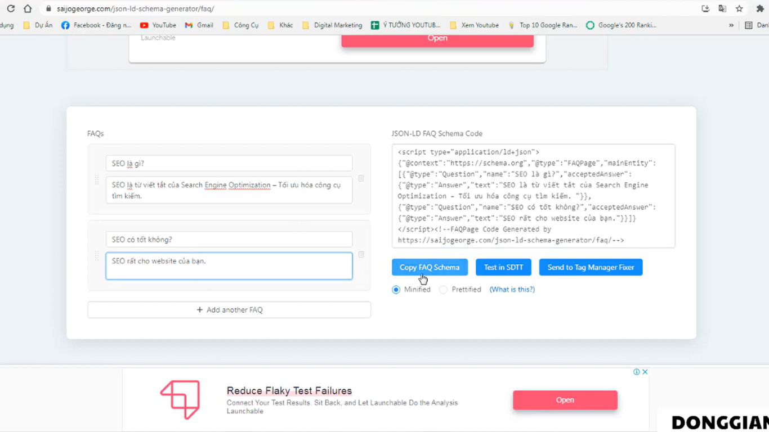Image resolution: width=769 pixels, height=432 pixels.
Task: Go to the browser home page icon
Action: 28,8
